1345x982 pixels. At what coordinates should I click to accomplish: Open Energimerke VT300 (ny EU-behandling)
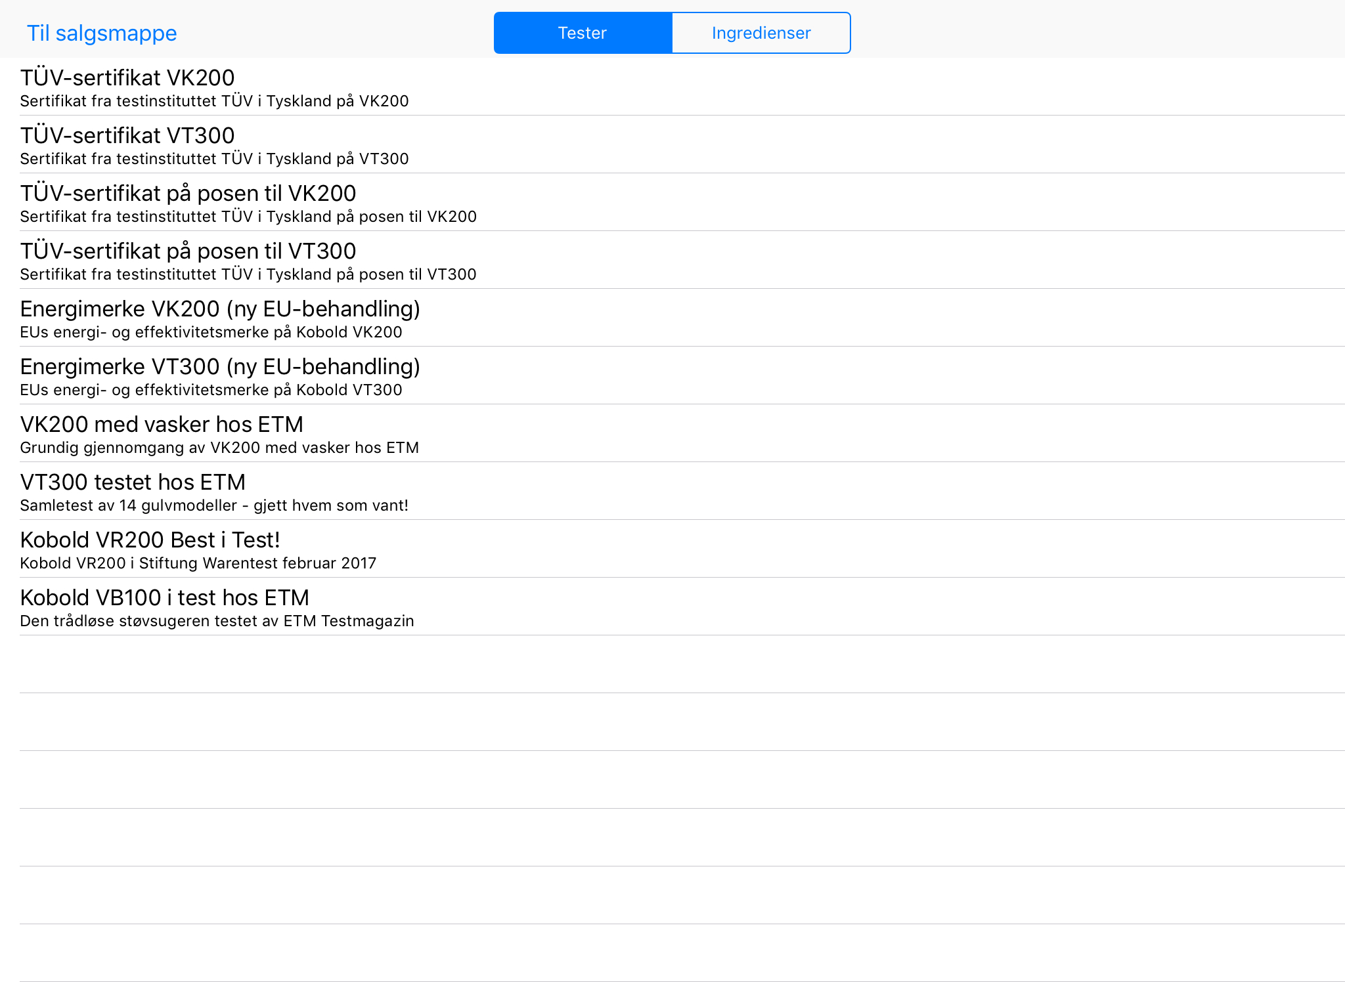point(220,367)
